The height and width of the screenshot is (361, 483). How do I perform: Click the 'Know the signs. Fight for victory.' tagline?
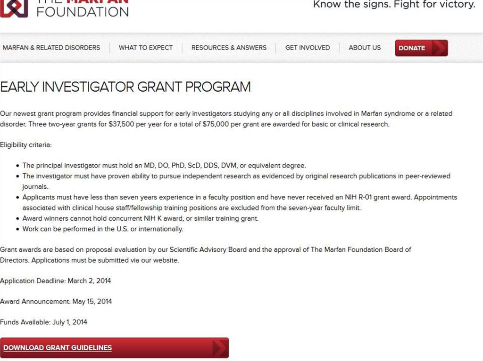click(x=394, y=5)
